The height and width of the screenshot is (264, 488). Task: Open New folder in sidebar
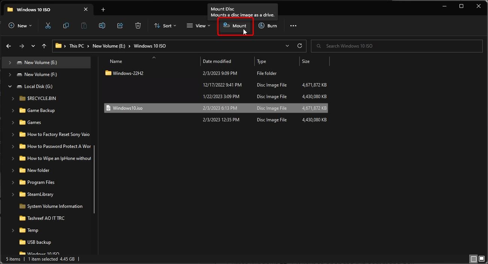click(x=38, y=170)
